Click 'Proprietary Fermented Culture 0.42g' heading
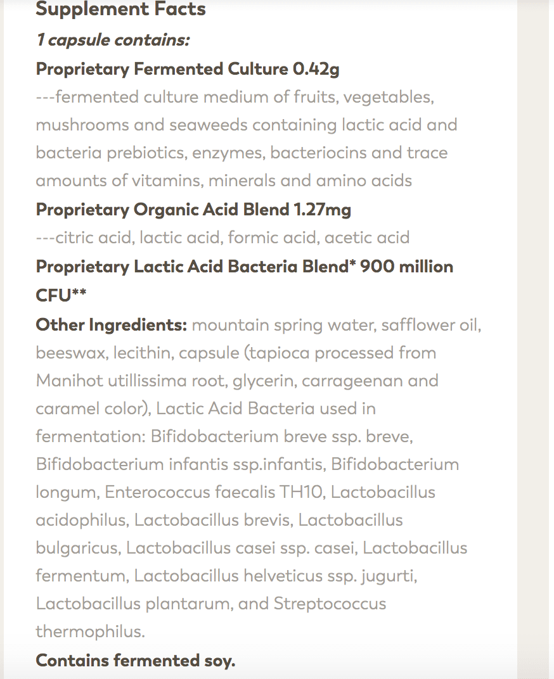This screenshot has height=679, width=554. [187, 69]
